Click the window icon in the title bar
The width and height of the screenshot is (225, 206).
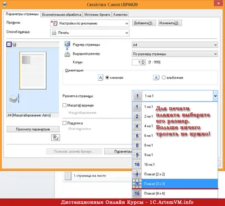tap(6, 4)
